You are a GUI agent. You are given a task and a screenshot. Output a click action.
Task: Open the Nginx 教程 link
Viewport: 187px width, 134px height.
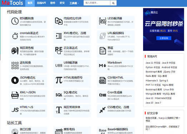click(x=168, y=85)
